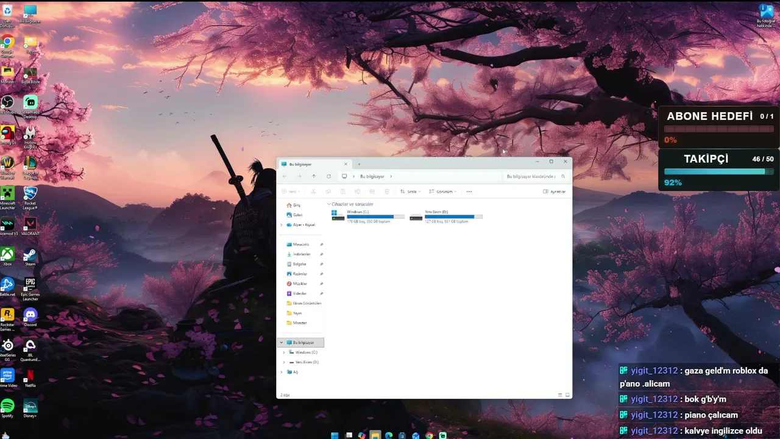Image resolution: width=780 pixels, height=439 pixels.
Task: Click the chevron after Bu bilgisayar in address bar
Action: pyautogui.click(x=391, y=176)
